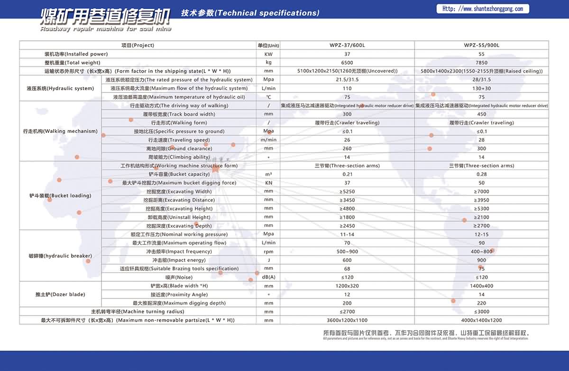Select the WPZ-55/900L model header
The height and width of the screenshot is (371, 569).
pyautogui.click(x=481, y=46)
